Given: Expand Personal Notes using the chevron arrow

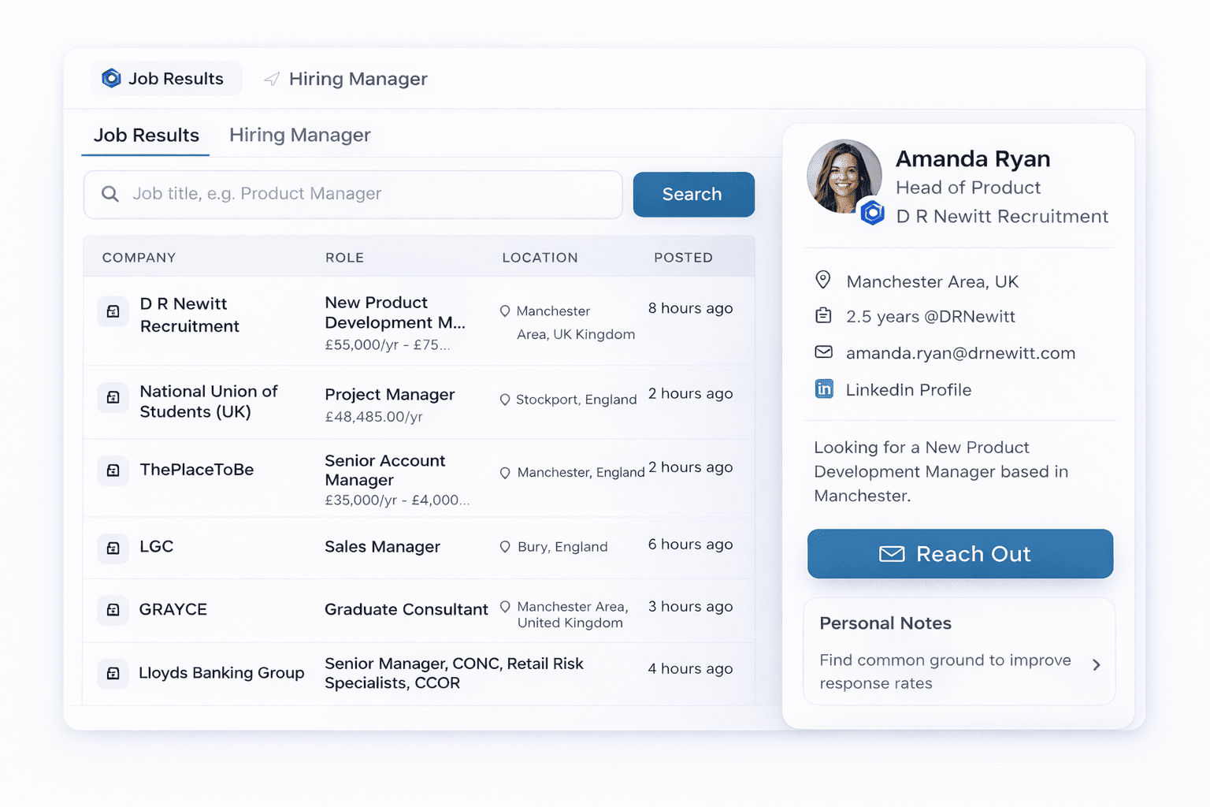Looking at the screenshot, I should 1096,665.
